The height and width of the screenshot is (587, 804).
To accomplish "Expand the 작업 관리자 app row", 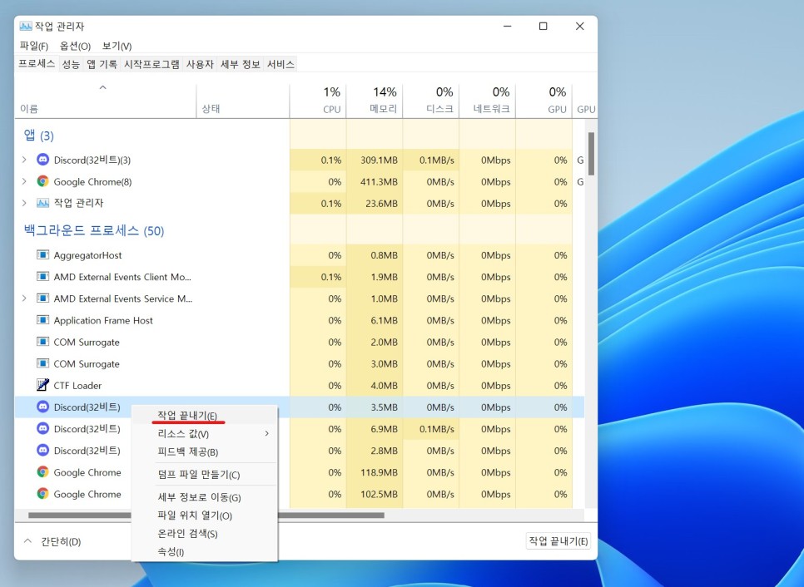I will click(24, 203).
